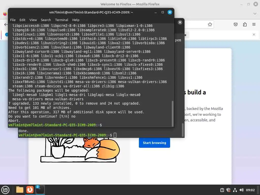This screenshot has height=195, width=260.
Task: Switch to Firefox in the taskbar
Action: click(30, 190)
